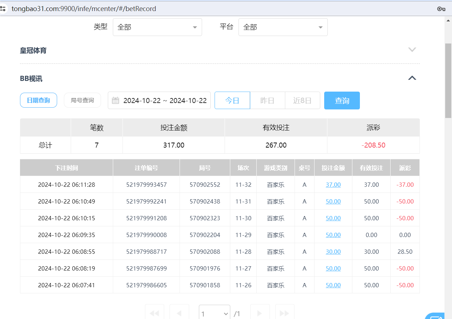
Task: Click the password key icon in address bar
Action: click(x=441, y=9)
